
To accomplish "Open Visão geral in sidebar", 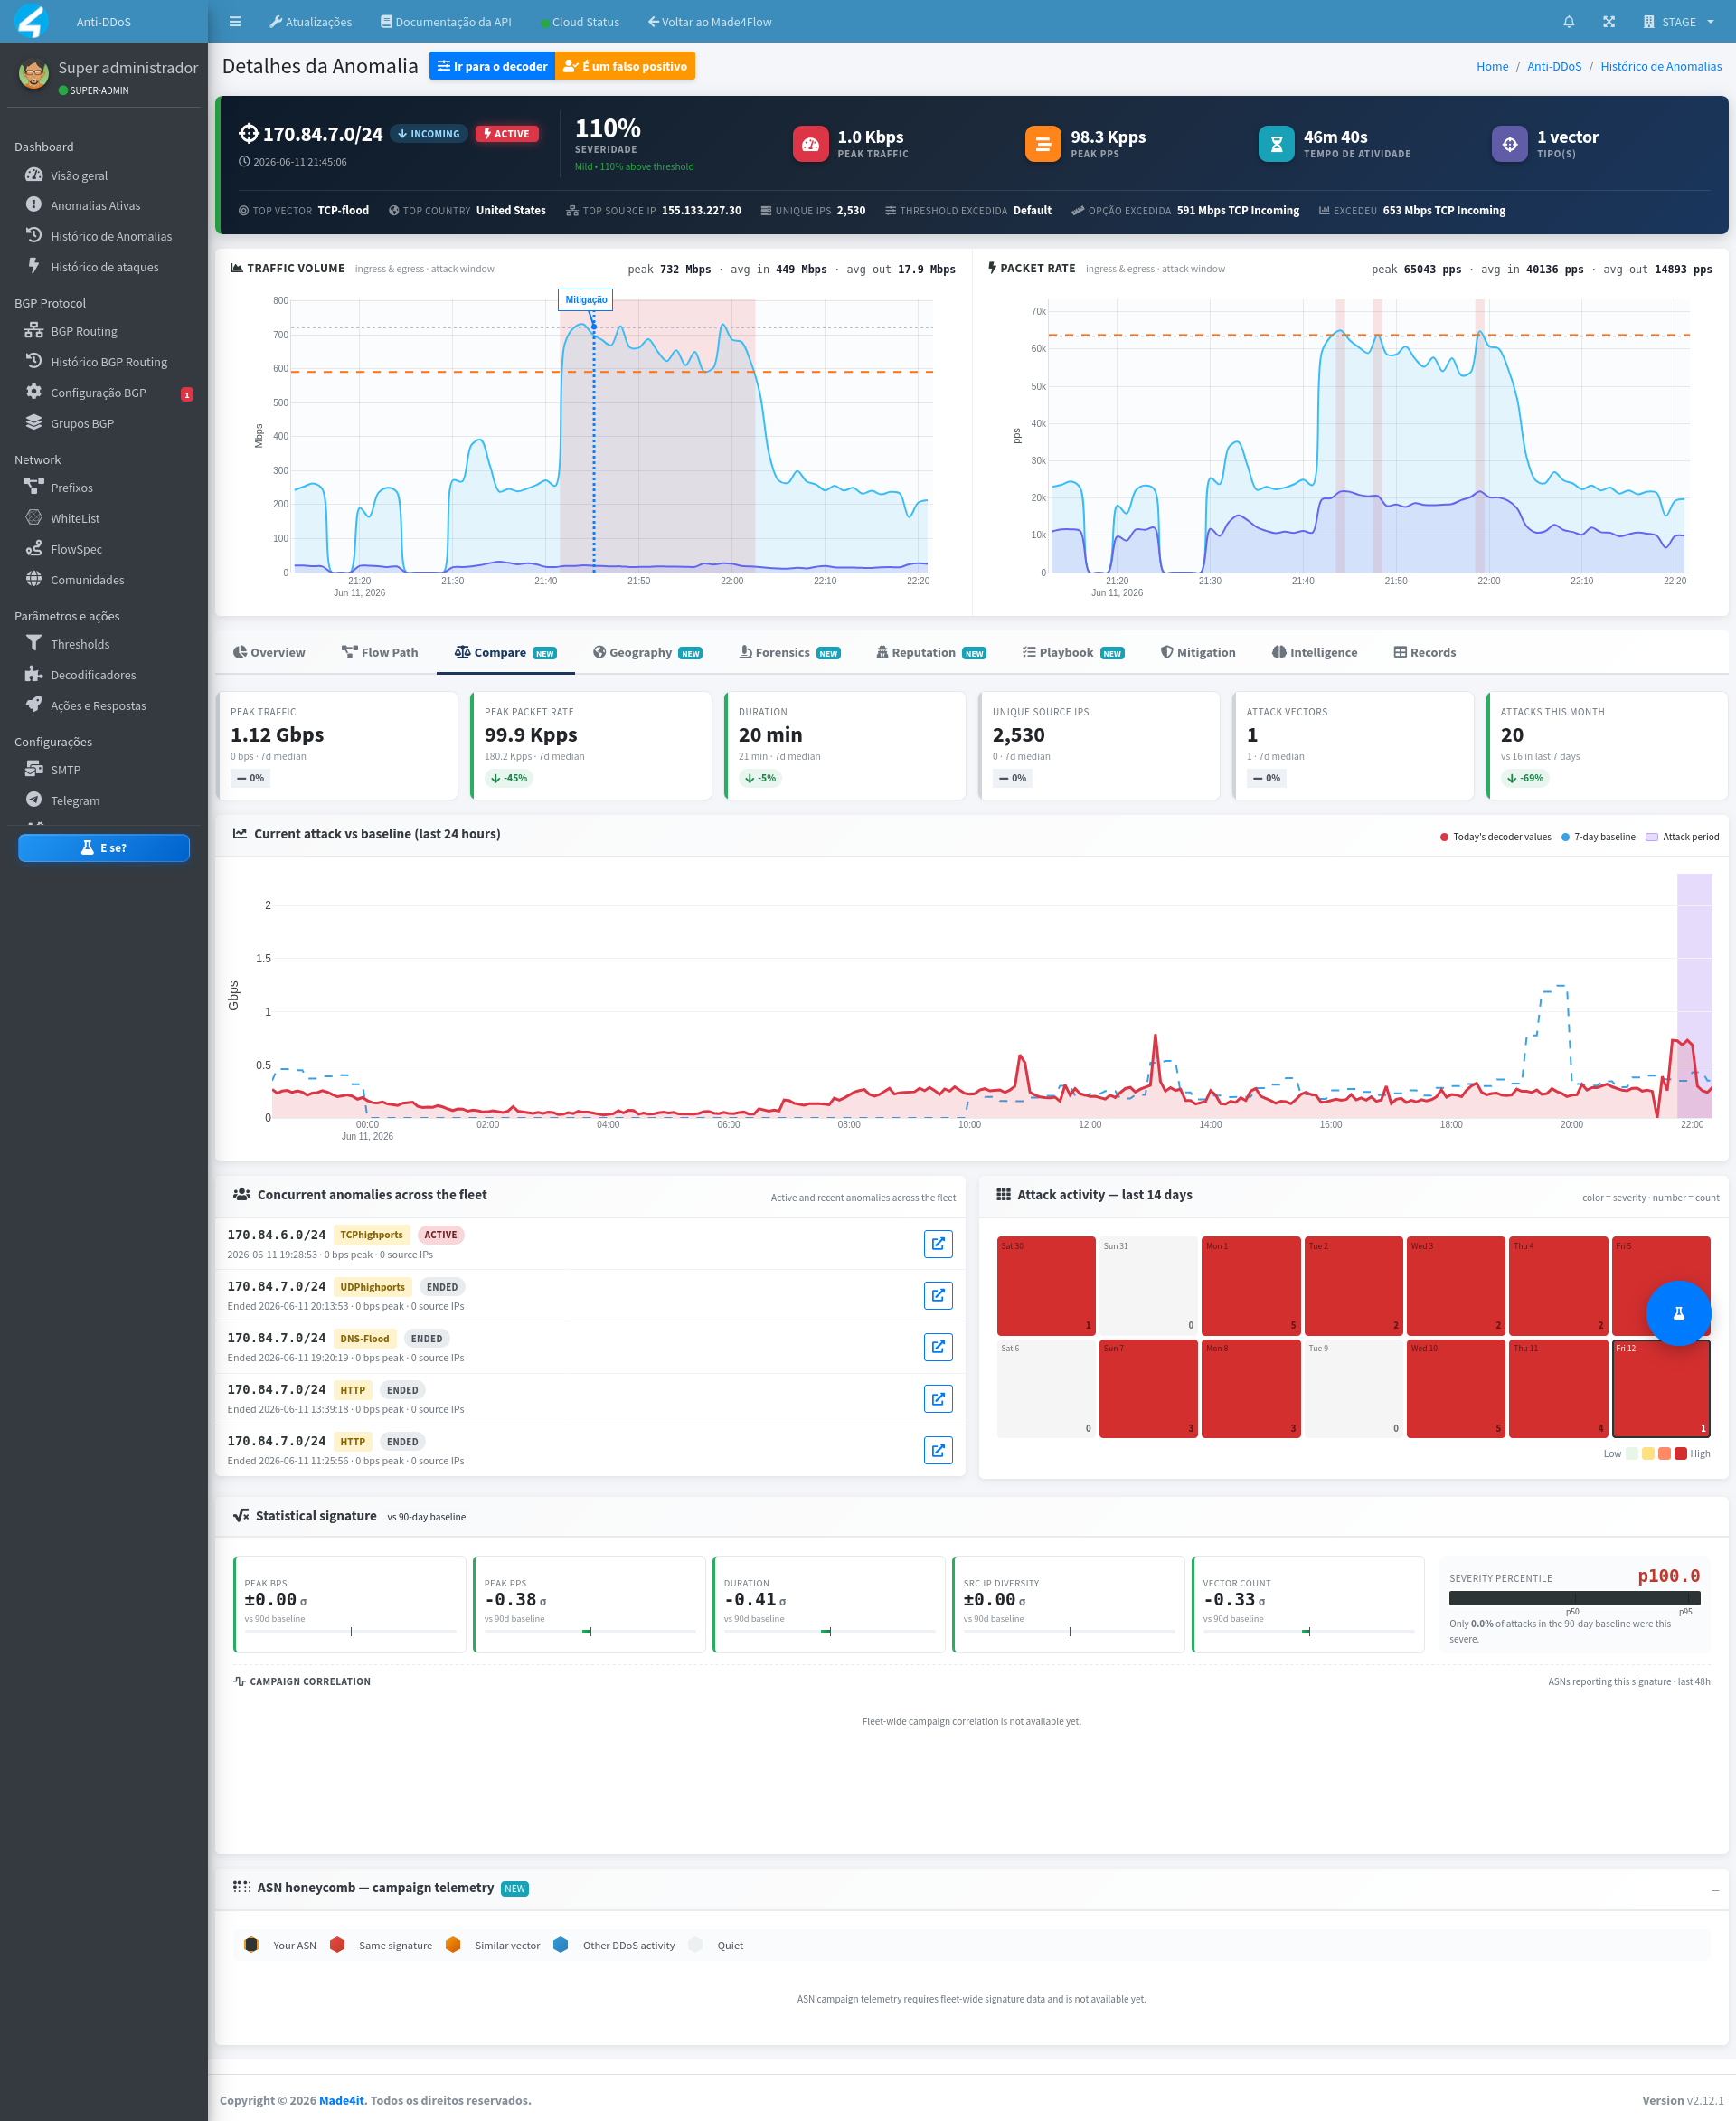I will [x=104, y=175].
